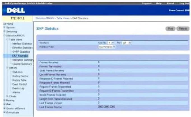The width and height of the screenshot is (191, 117).
Task: Click the Frames Received label
Action: coord(49,62)
